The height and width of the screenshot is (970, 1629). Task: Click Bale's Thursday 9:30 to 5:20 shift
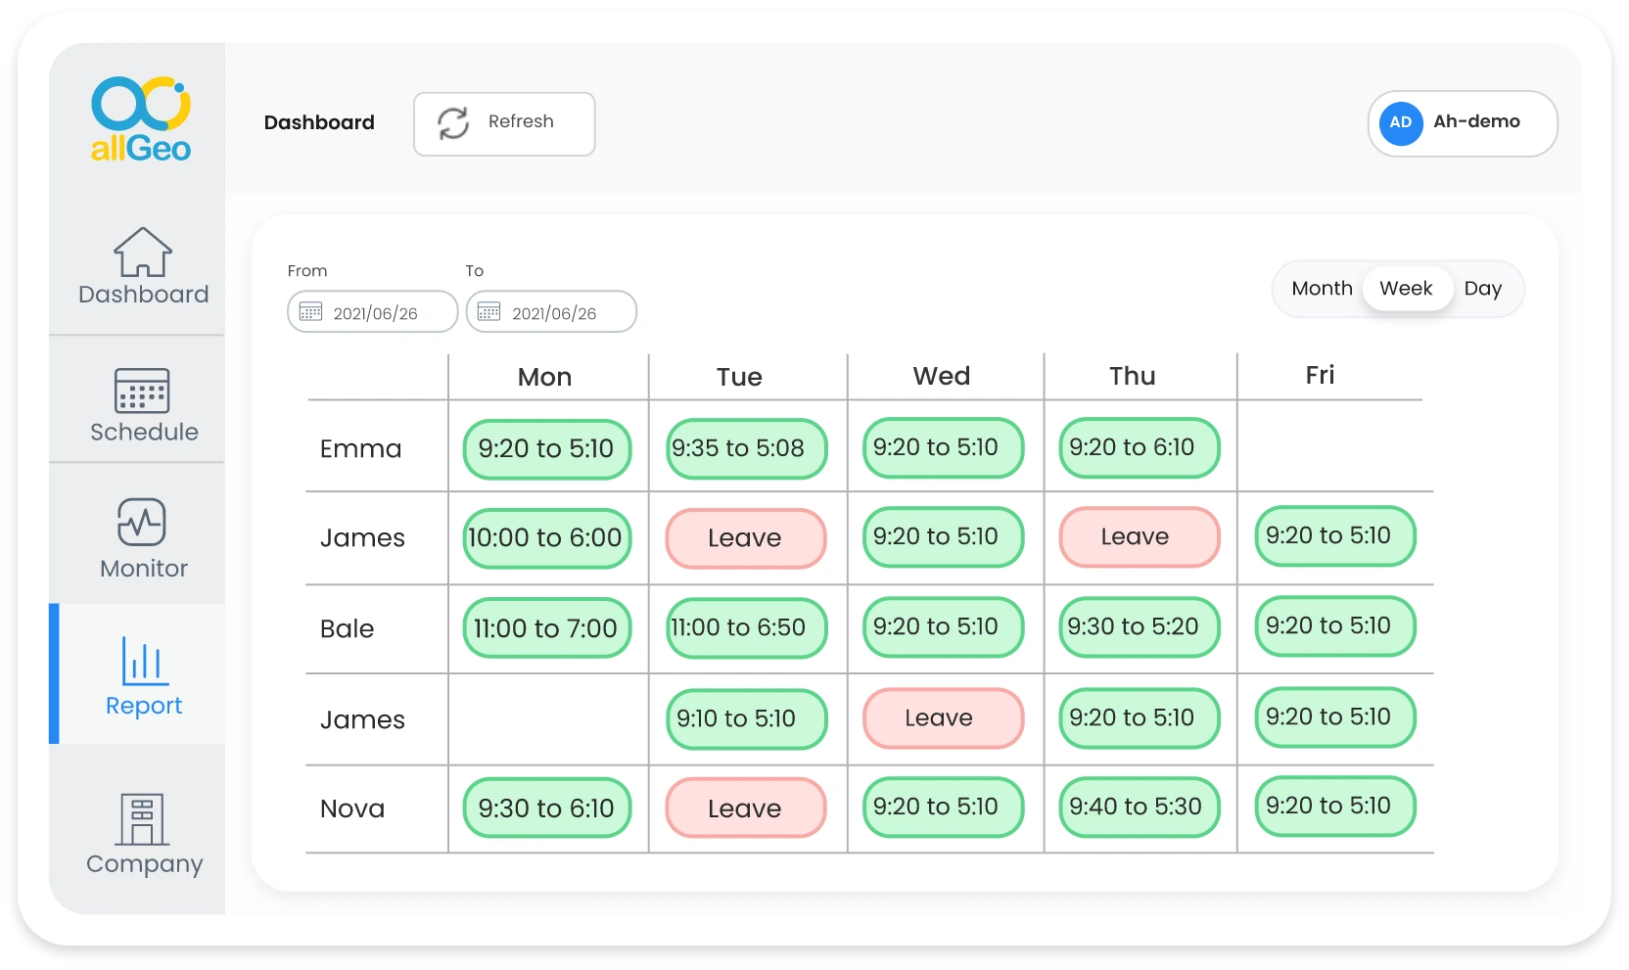pos(1133,627)
